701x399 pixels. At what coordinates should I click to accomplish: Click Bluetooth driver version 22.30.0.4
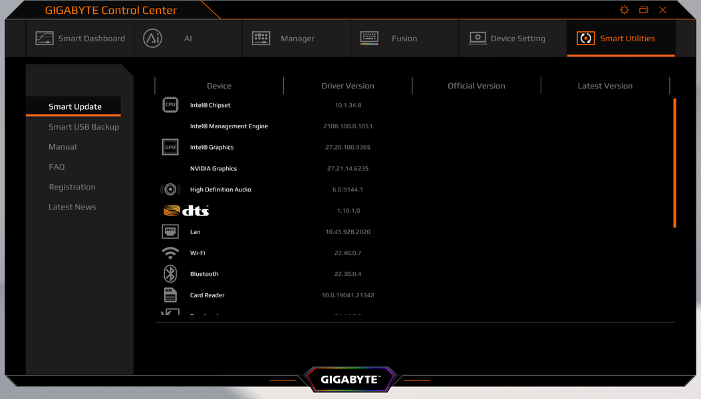point(348,274)
